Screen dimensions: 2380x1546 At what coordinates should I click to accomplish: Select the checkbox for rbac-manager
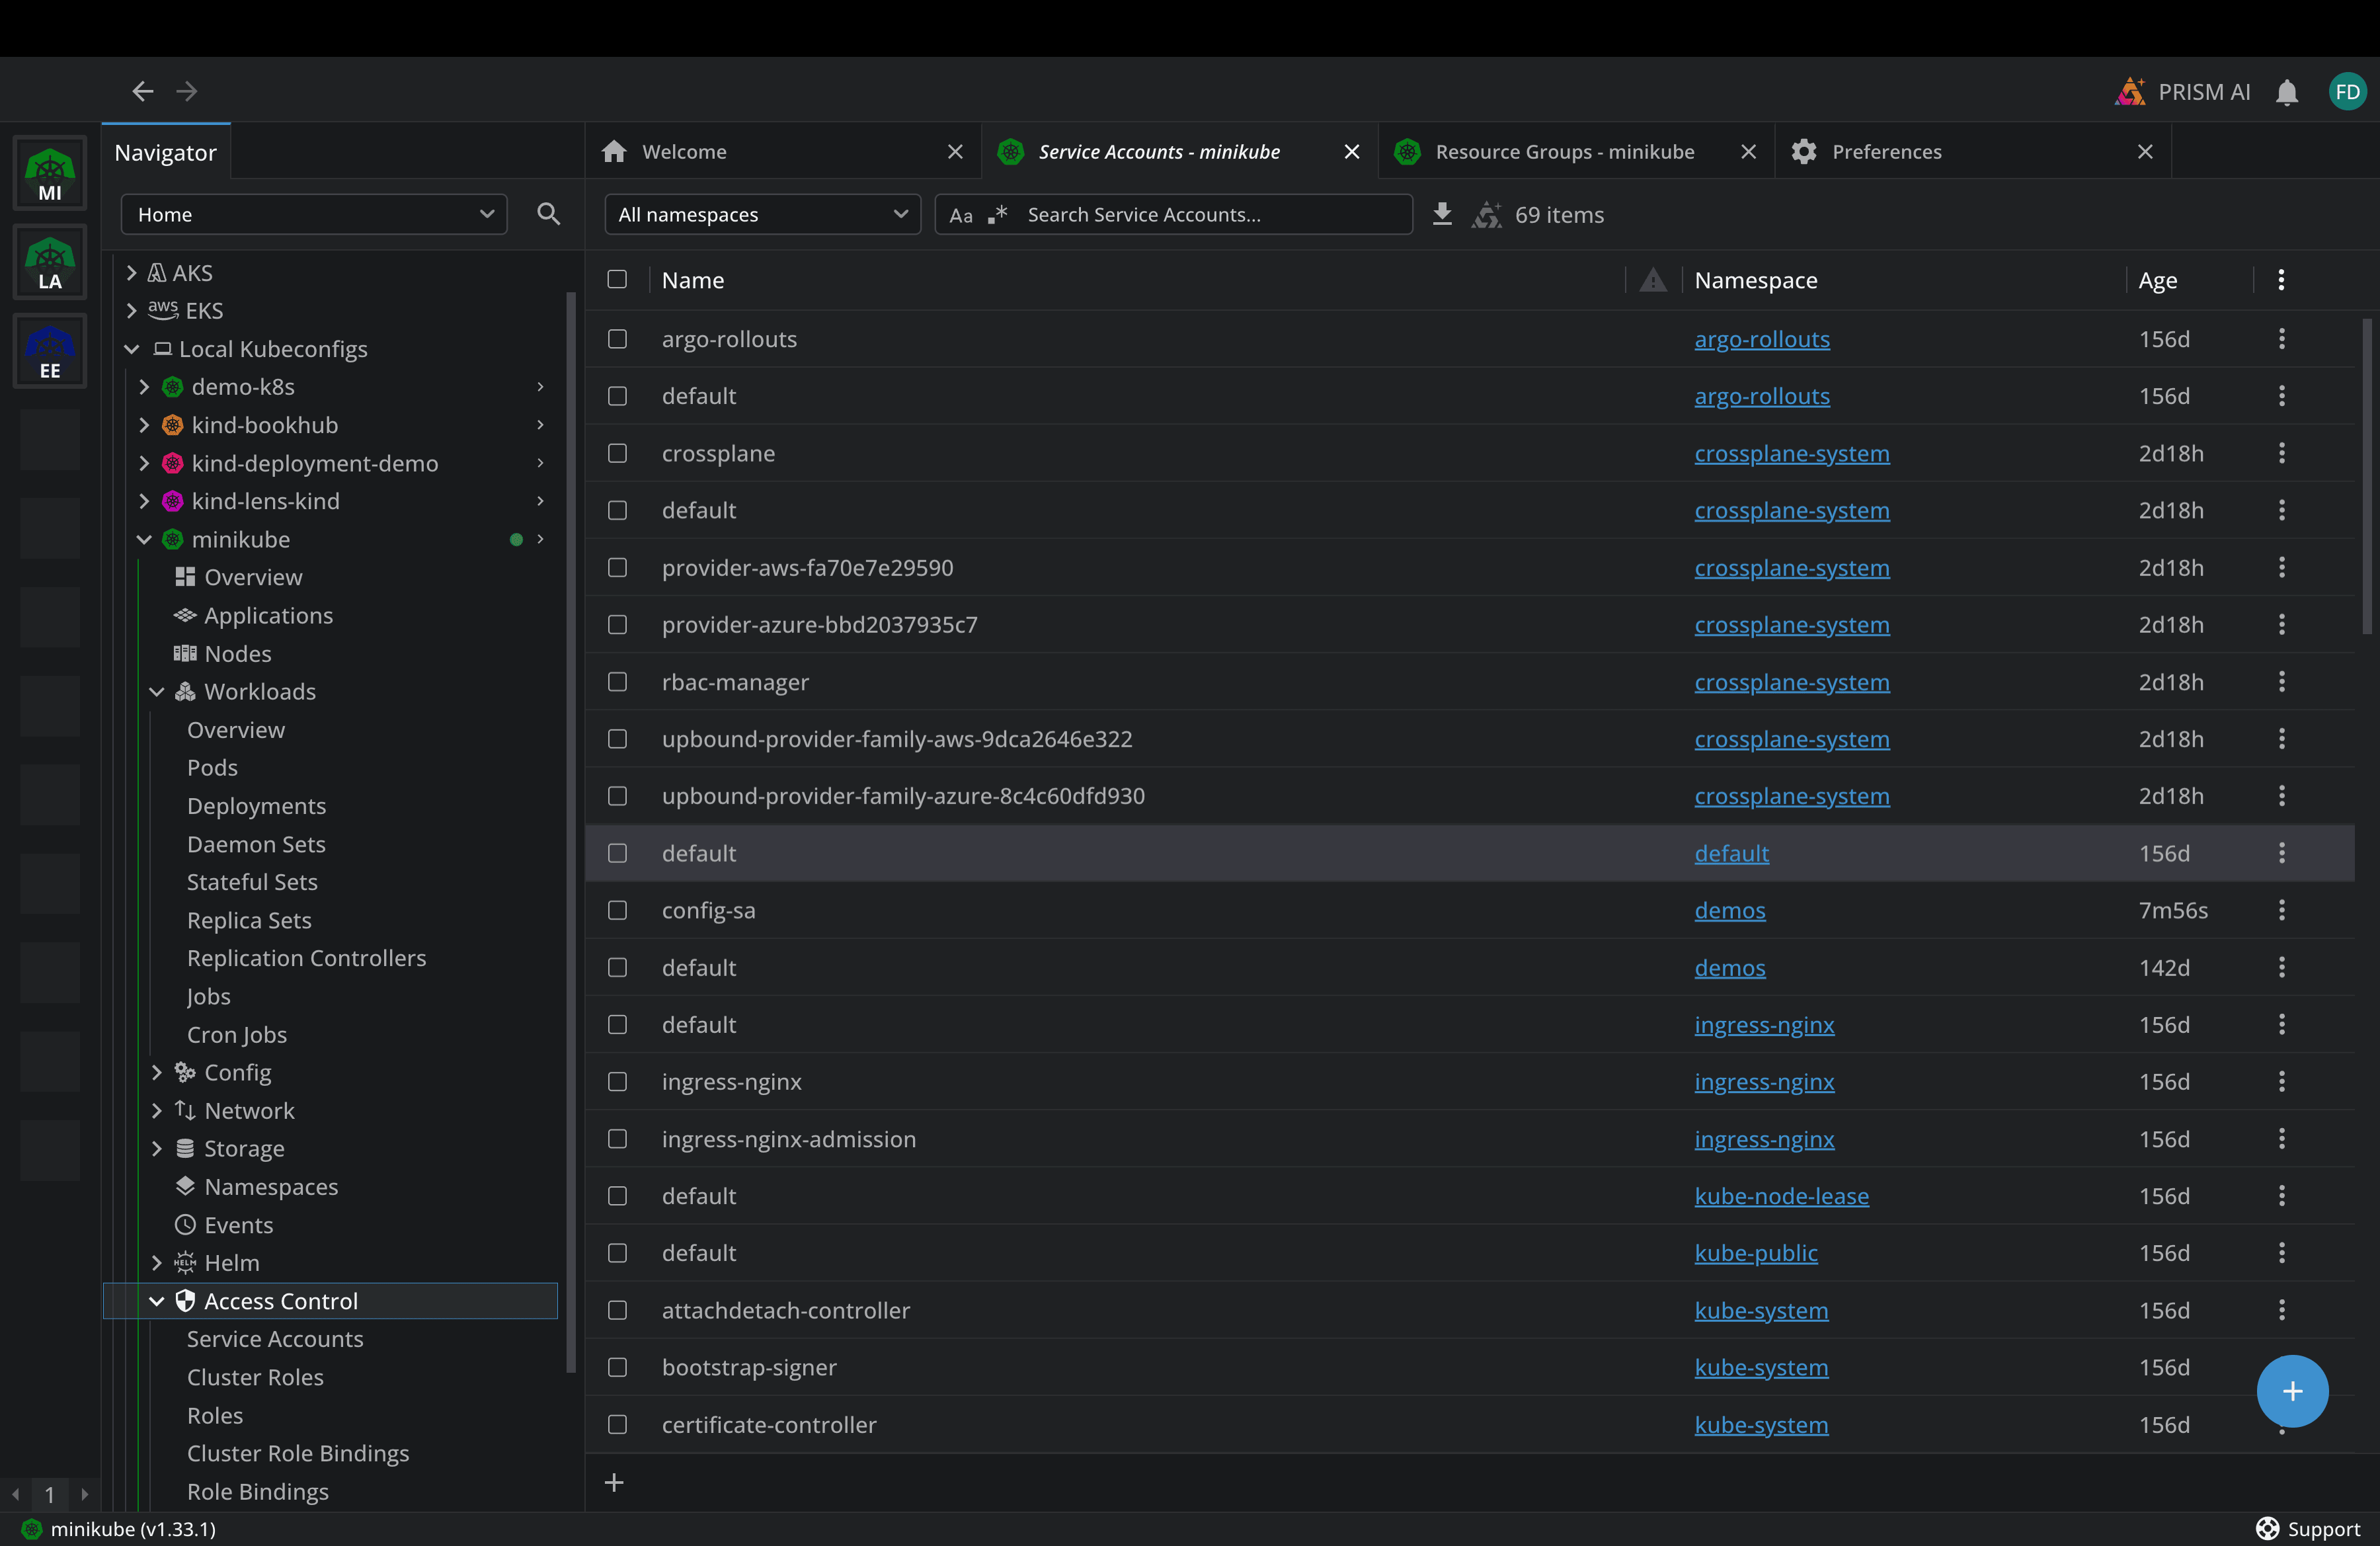[x=617, y=682]
